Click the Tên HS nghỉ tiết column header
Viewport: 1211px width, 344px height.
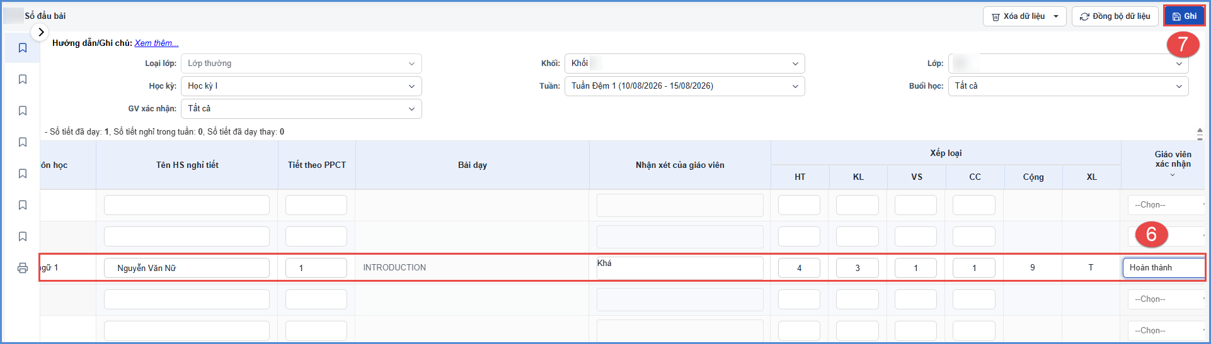point(187,165)
